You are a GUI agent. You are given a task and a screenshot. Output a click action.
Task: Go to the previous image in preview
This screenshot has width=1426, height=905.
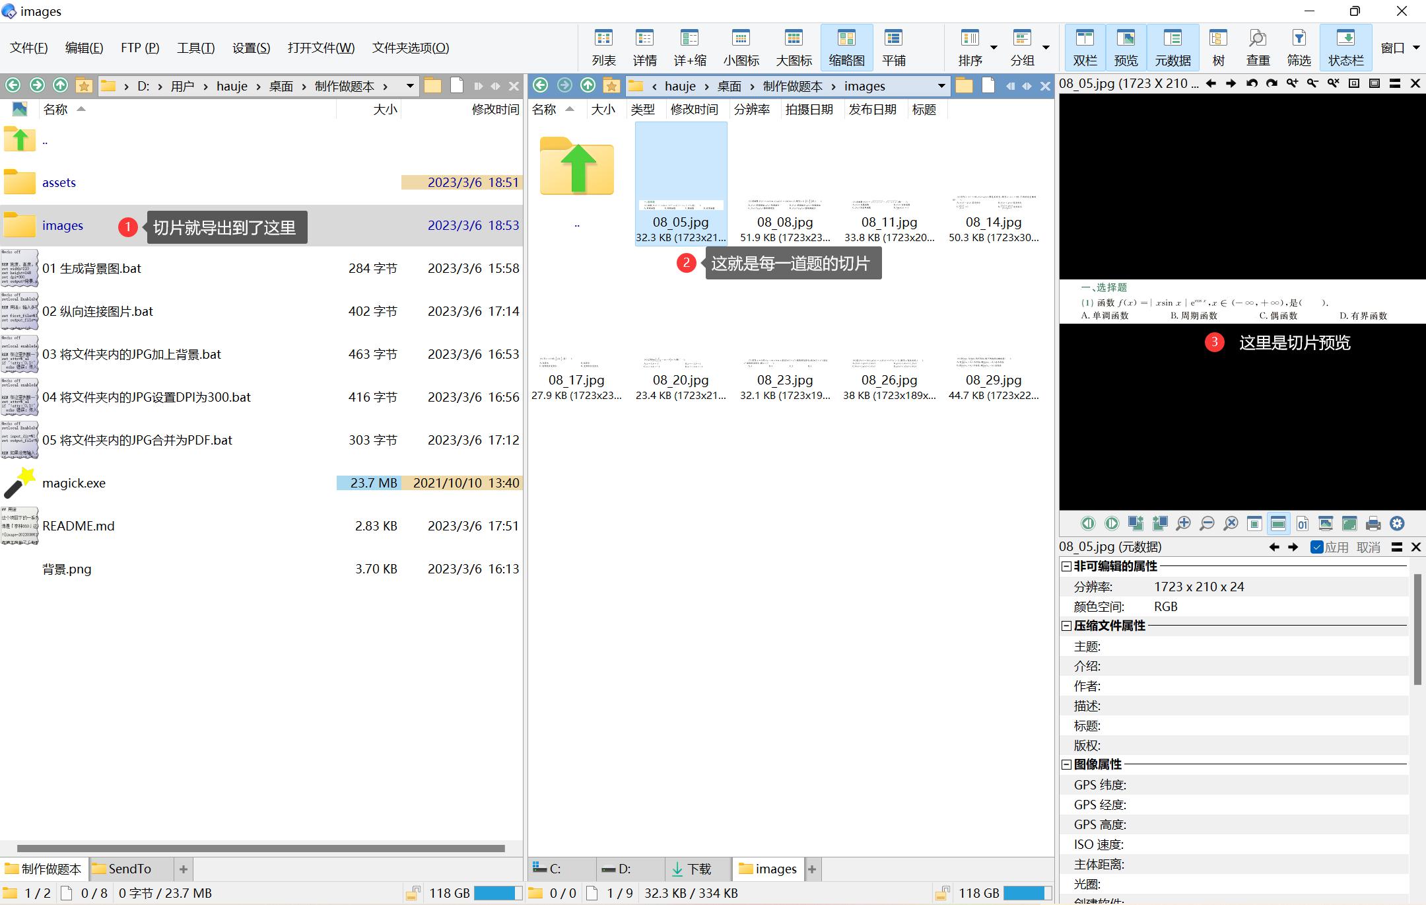[x=1088, y=524]
